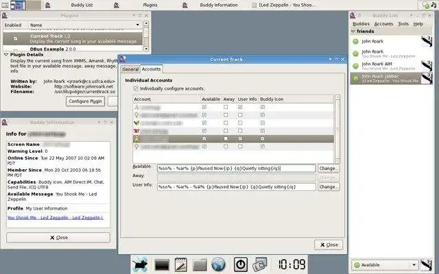Collapse the friends group in Buddy List
This screenshot has height=274, width=439.
tap(353, 32)
